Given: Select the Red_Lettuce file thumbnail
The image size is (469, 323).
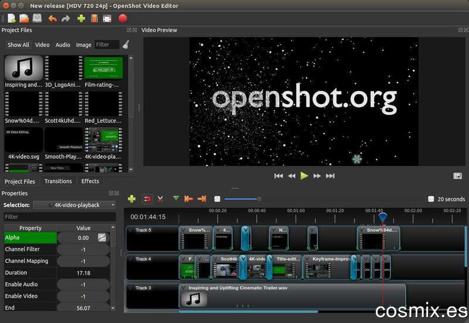Looking at the screenshot, I should (104, 104).
